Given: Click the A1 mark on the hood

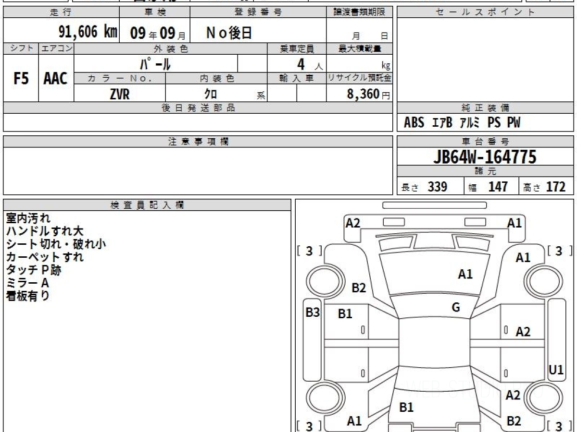Looking at the screenshot, I should [x=465, y=274].
